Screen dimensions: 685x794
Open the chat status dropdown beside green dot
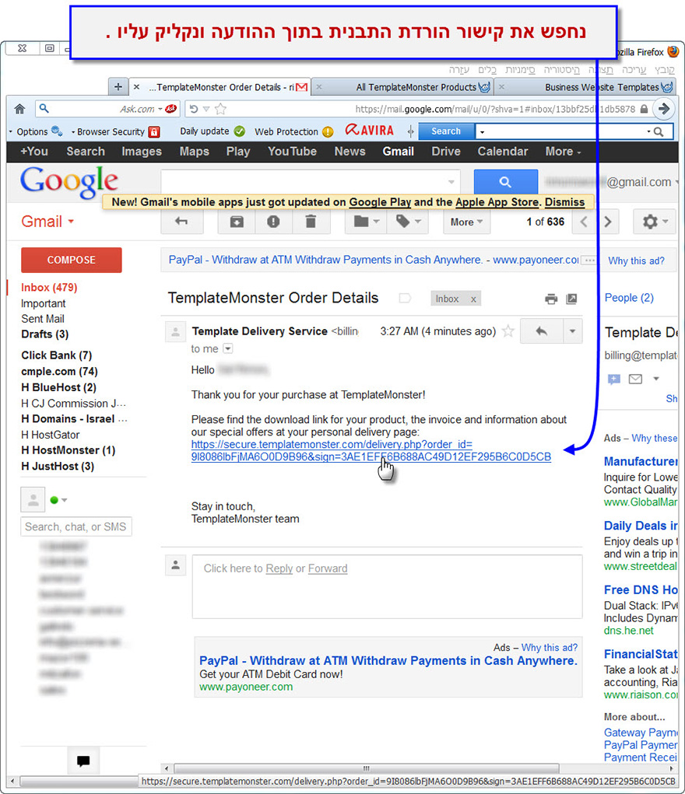pos(65,500)
